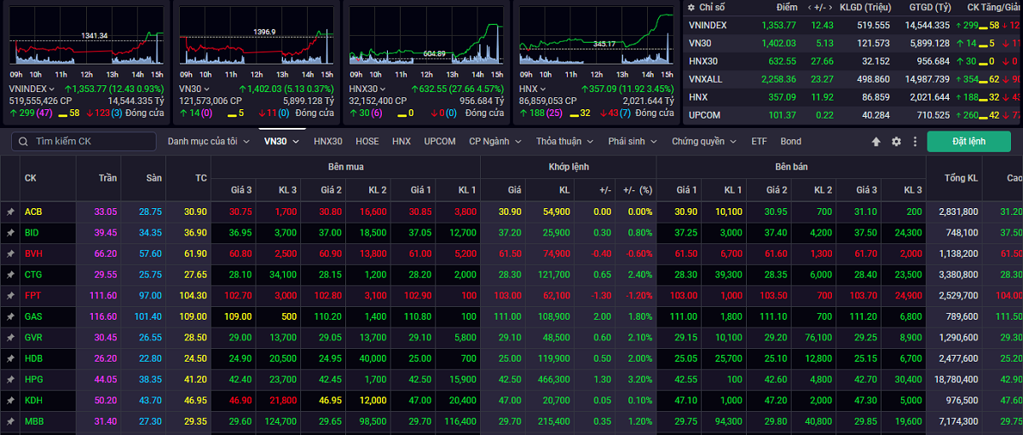
Task: Switch to the HNX30 tab
Action: coord(327,142)
